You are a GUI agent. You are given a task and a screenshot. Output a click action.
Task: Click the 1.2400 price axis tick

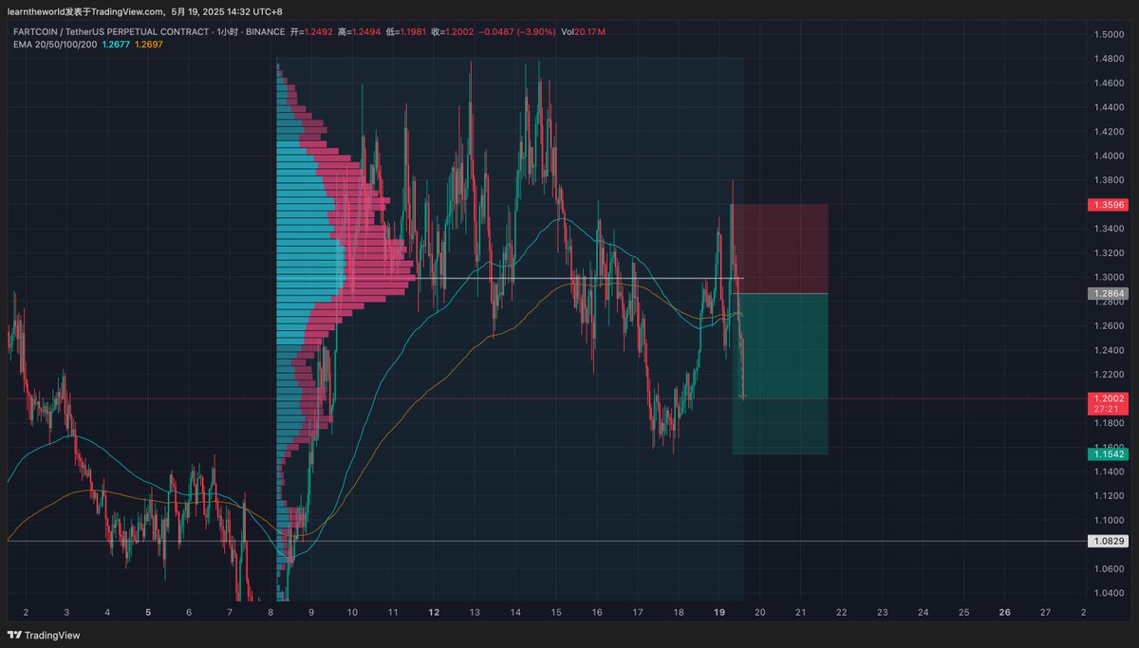[x=1109, y=350]
